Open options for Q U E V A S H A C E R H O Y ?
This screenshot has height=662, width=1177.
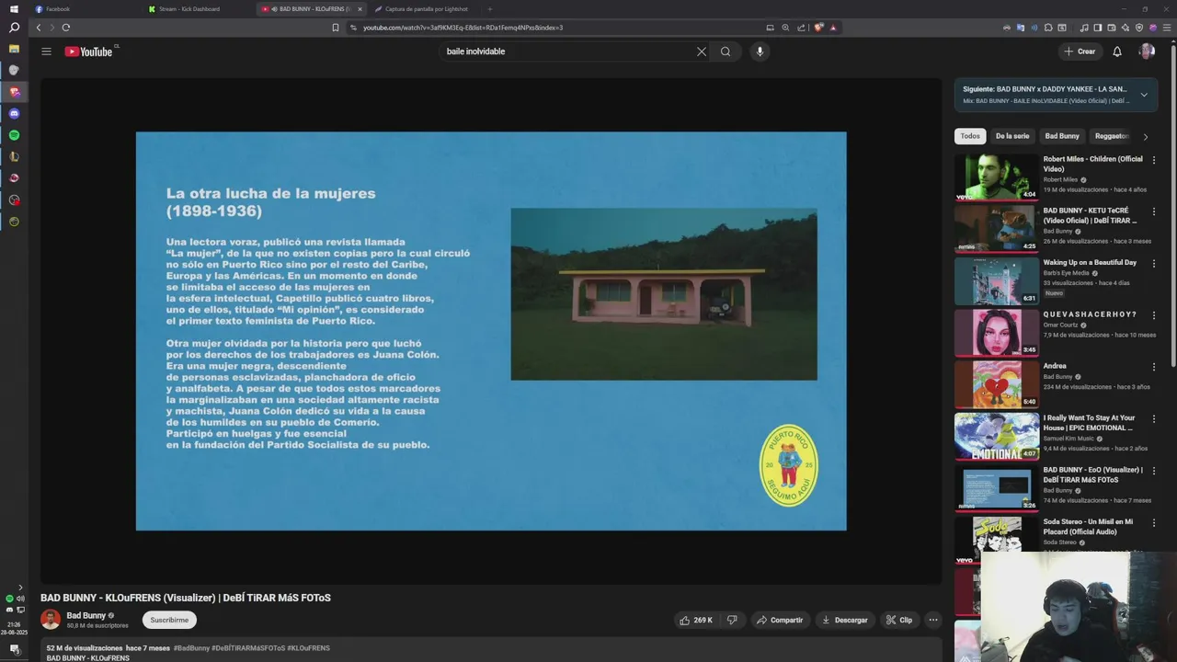pos(1154,315)
